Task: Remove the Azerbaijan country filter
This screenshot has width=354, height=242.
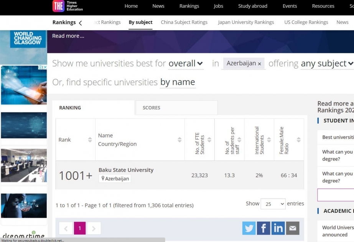Action: point(259,64)
